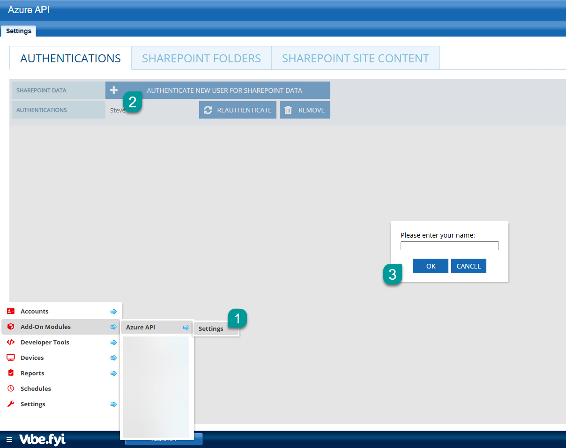Click the red Add-On Modules cube icon
566x448 pixels.
click(11, 327)
